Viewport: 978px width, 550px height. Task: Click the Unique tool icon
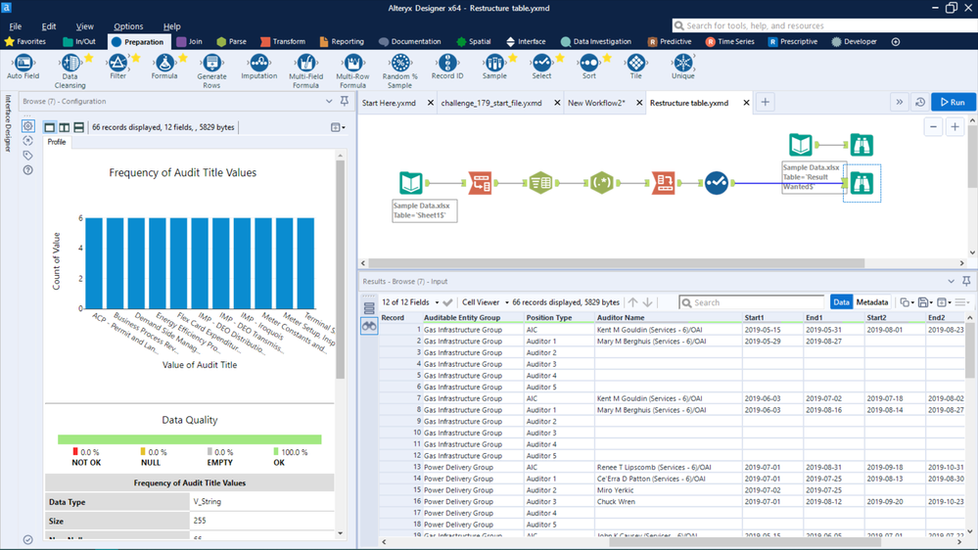point(683,63)
